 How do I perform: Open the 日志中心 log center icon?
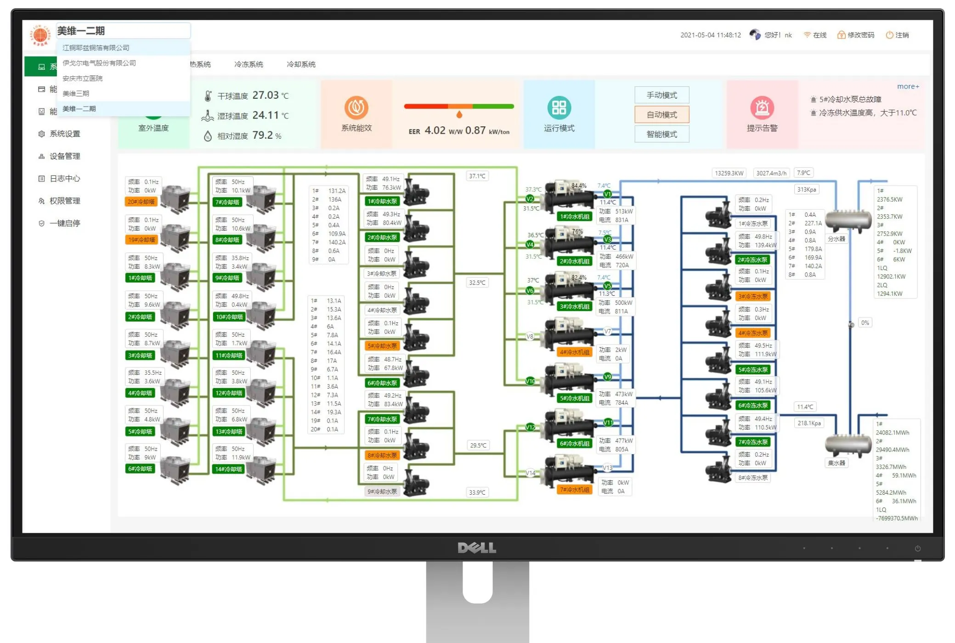pos(41,178)
